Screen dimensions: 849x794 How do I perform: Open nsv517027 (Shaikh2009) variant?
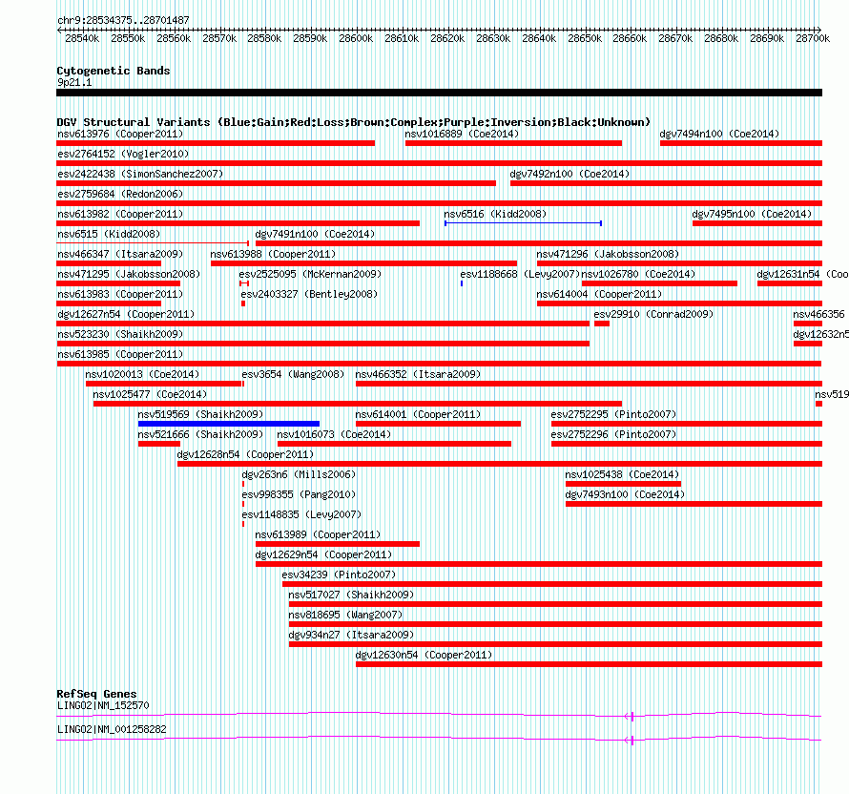coord(555,604)
